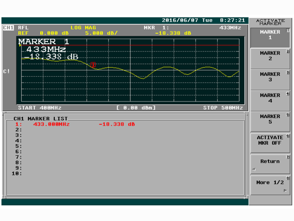Select marker list row 4:
294x221 pixels.
click(19, 141)
